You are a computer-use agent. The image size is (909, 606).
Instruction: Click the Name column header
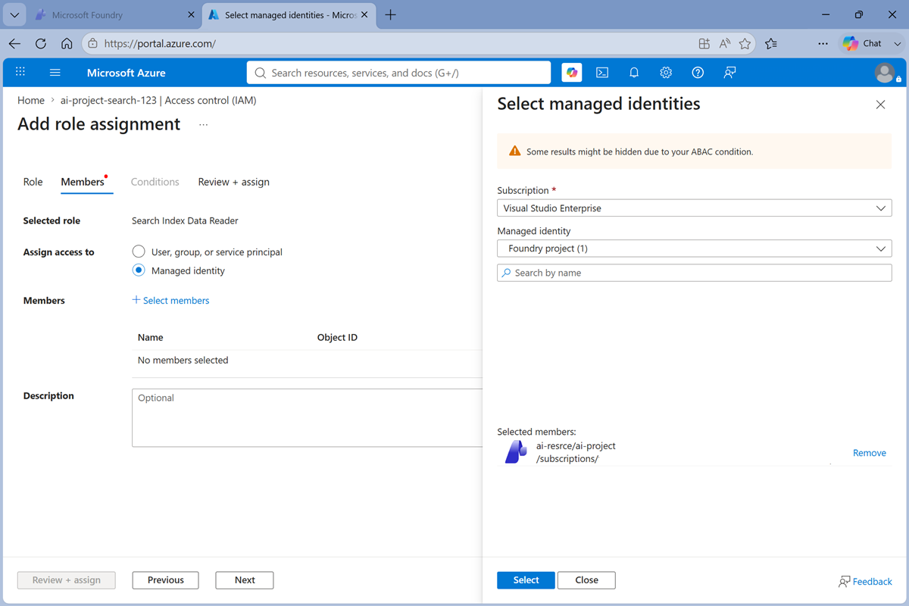point(150,337)
